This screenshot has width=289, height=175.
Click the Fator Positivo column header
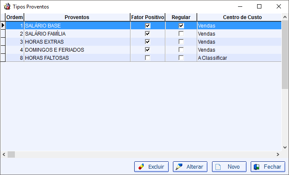click(x=147, y=17)
